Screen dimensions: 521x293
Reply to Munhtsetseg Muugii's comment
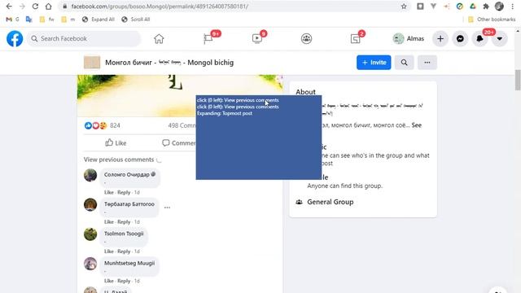(124, 281)
